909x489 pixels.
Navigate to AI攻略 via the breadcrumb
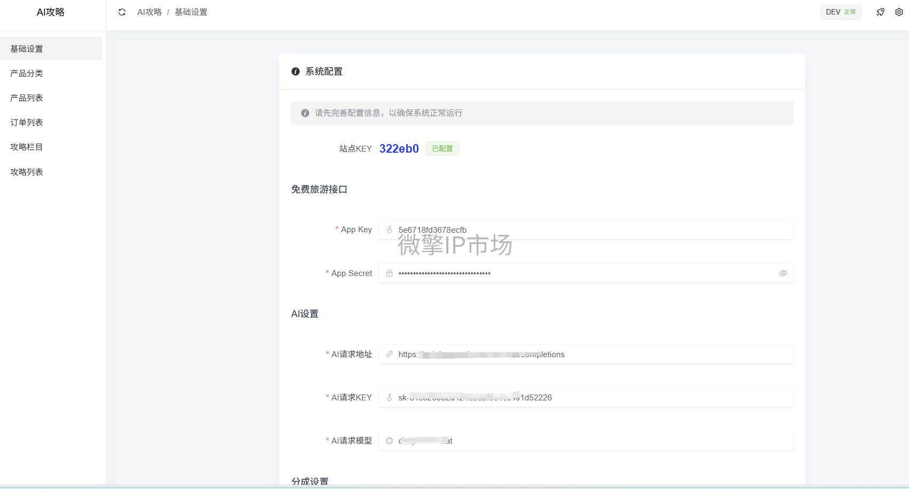pos(149,11)
